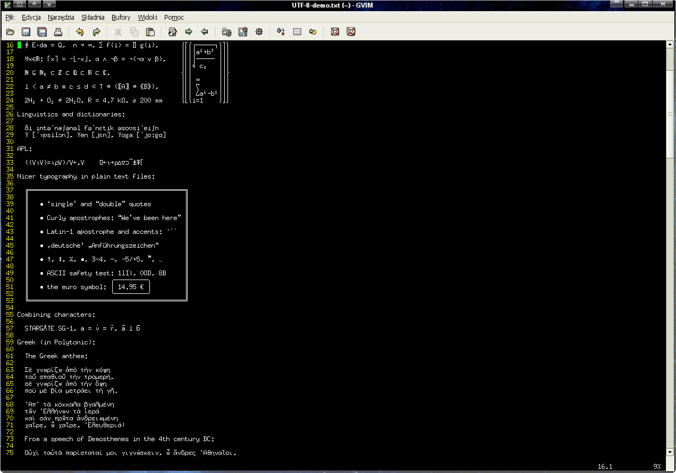The image size is (676, 473).
Task: Click the 'Combining characters:' heading
Action: [x=56, y=315]
